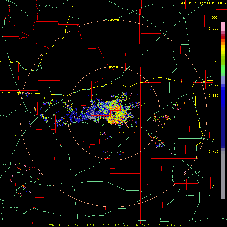Click the KFDX station ID in the footer

click(x=141, y=225)
